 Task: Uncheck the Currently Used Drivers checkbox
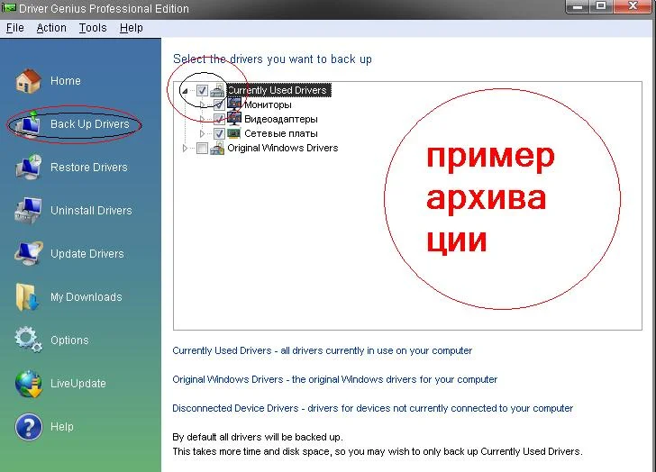202,90
